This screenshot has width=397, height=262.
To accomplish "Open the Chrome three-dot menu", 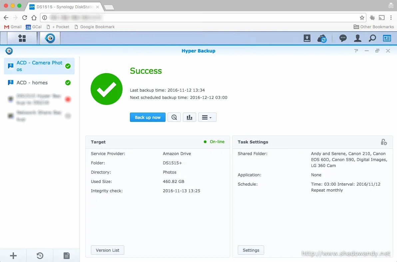I will tap(391, 18).
